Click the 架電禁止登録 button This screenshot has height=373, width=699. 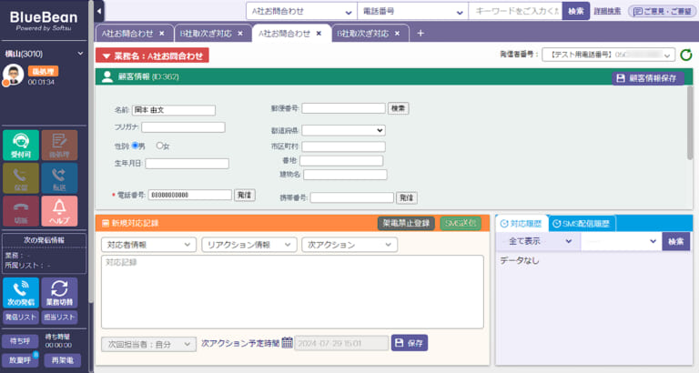tap(406, 223)
